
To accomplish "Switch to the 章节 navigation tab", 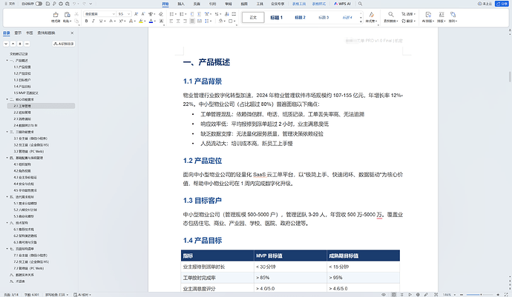I will tap(18, 33).
